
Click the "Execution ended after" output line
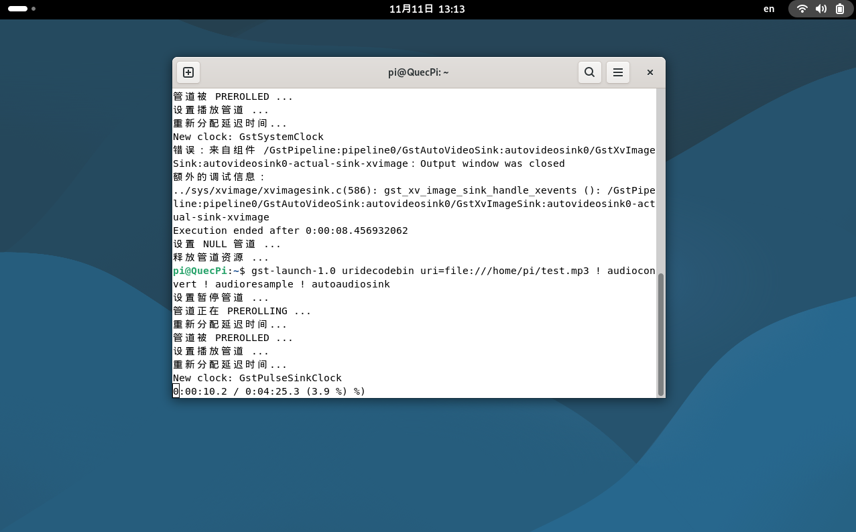[x=290, y=230]
